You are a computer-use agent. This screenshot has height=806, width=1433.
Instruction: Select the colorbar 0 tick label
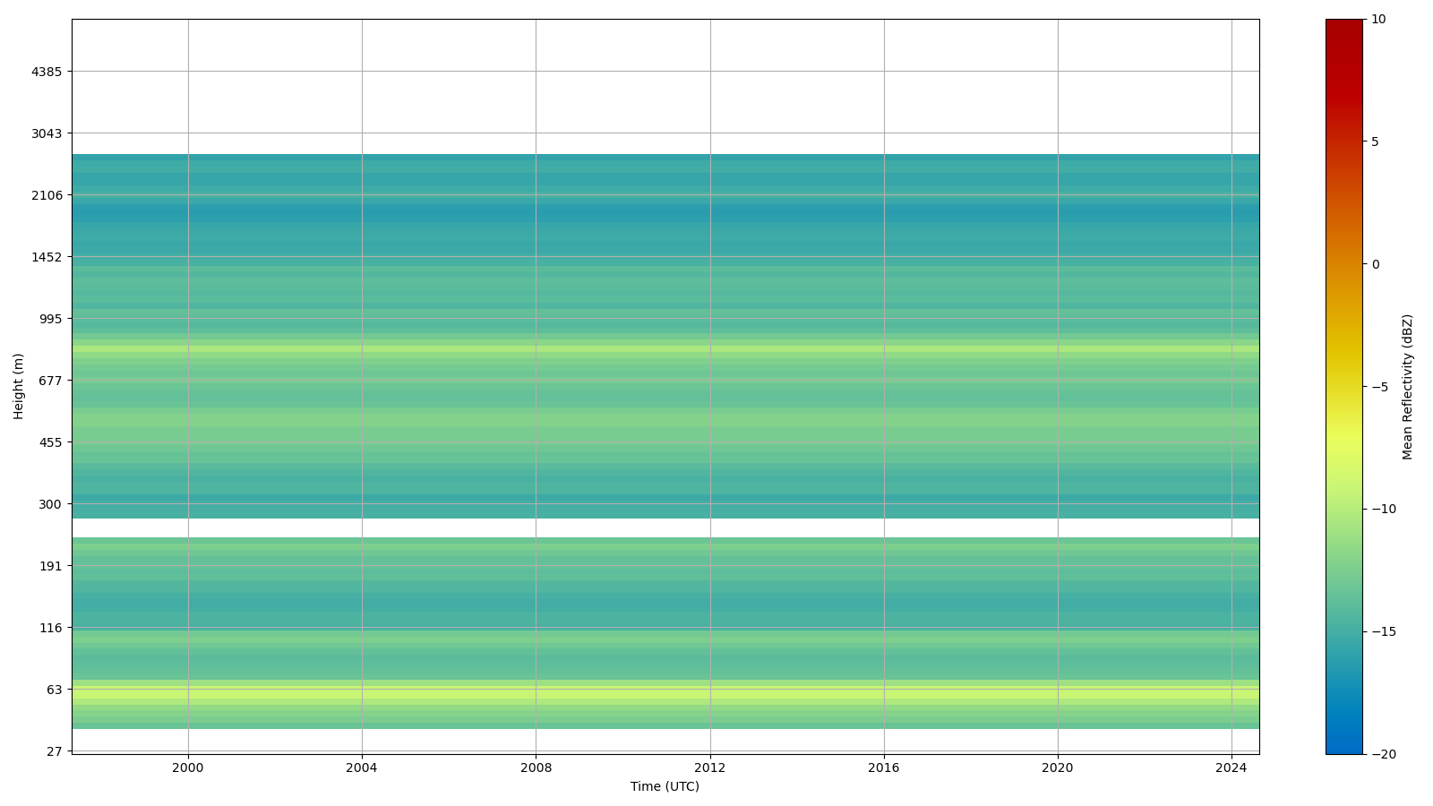click(x=1376, y=264)
